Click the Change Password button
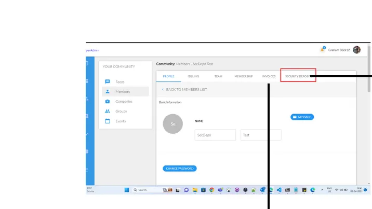The width and height of the screenshot is (372, 209). click(180, 169)
